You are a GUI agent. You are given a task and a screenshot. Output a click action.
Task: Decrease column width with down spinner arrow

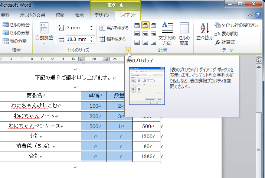coord(91,41)
